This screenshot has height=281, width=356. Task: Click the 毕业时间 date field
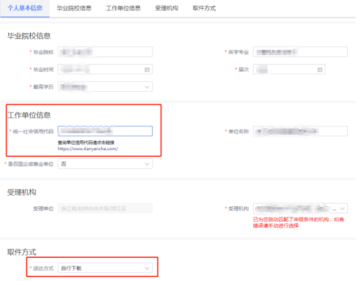[x=105, y=69]
